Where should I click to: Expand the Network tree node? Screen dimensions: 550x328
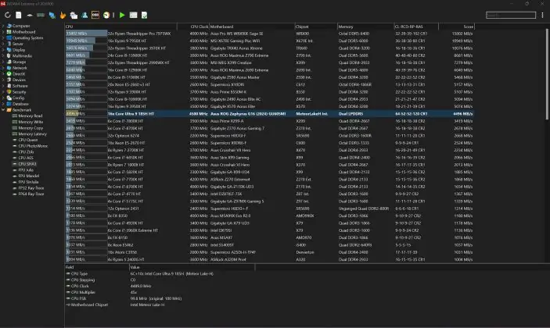coord(3,68)
